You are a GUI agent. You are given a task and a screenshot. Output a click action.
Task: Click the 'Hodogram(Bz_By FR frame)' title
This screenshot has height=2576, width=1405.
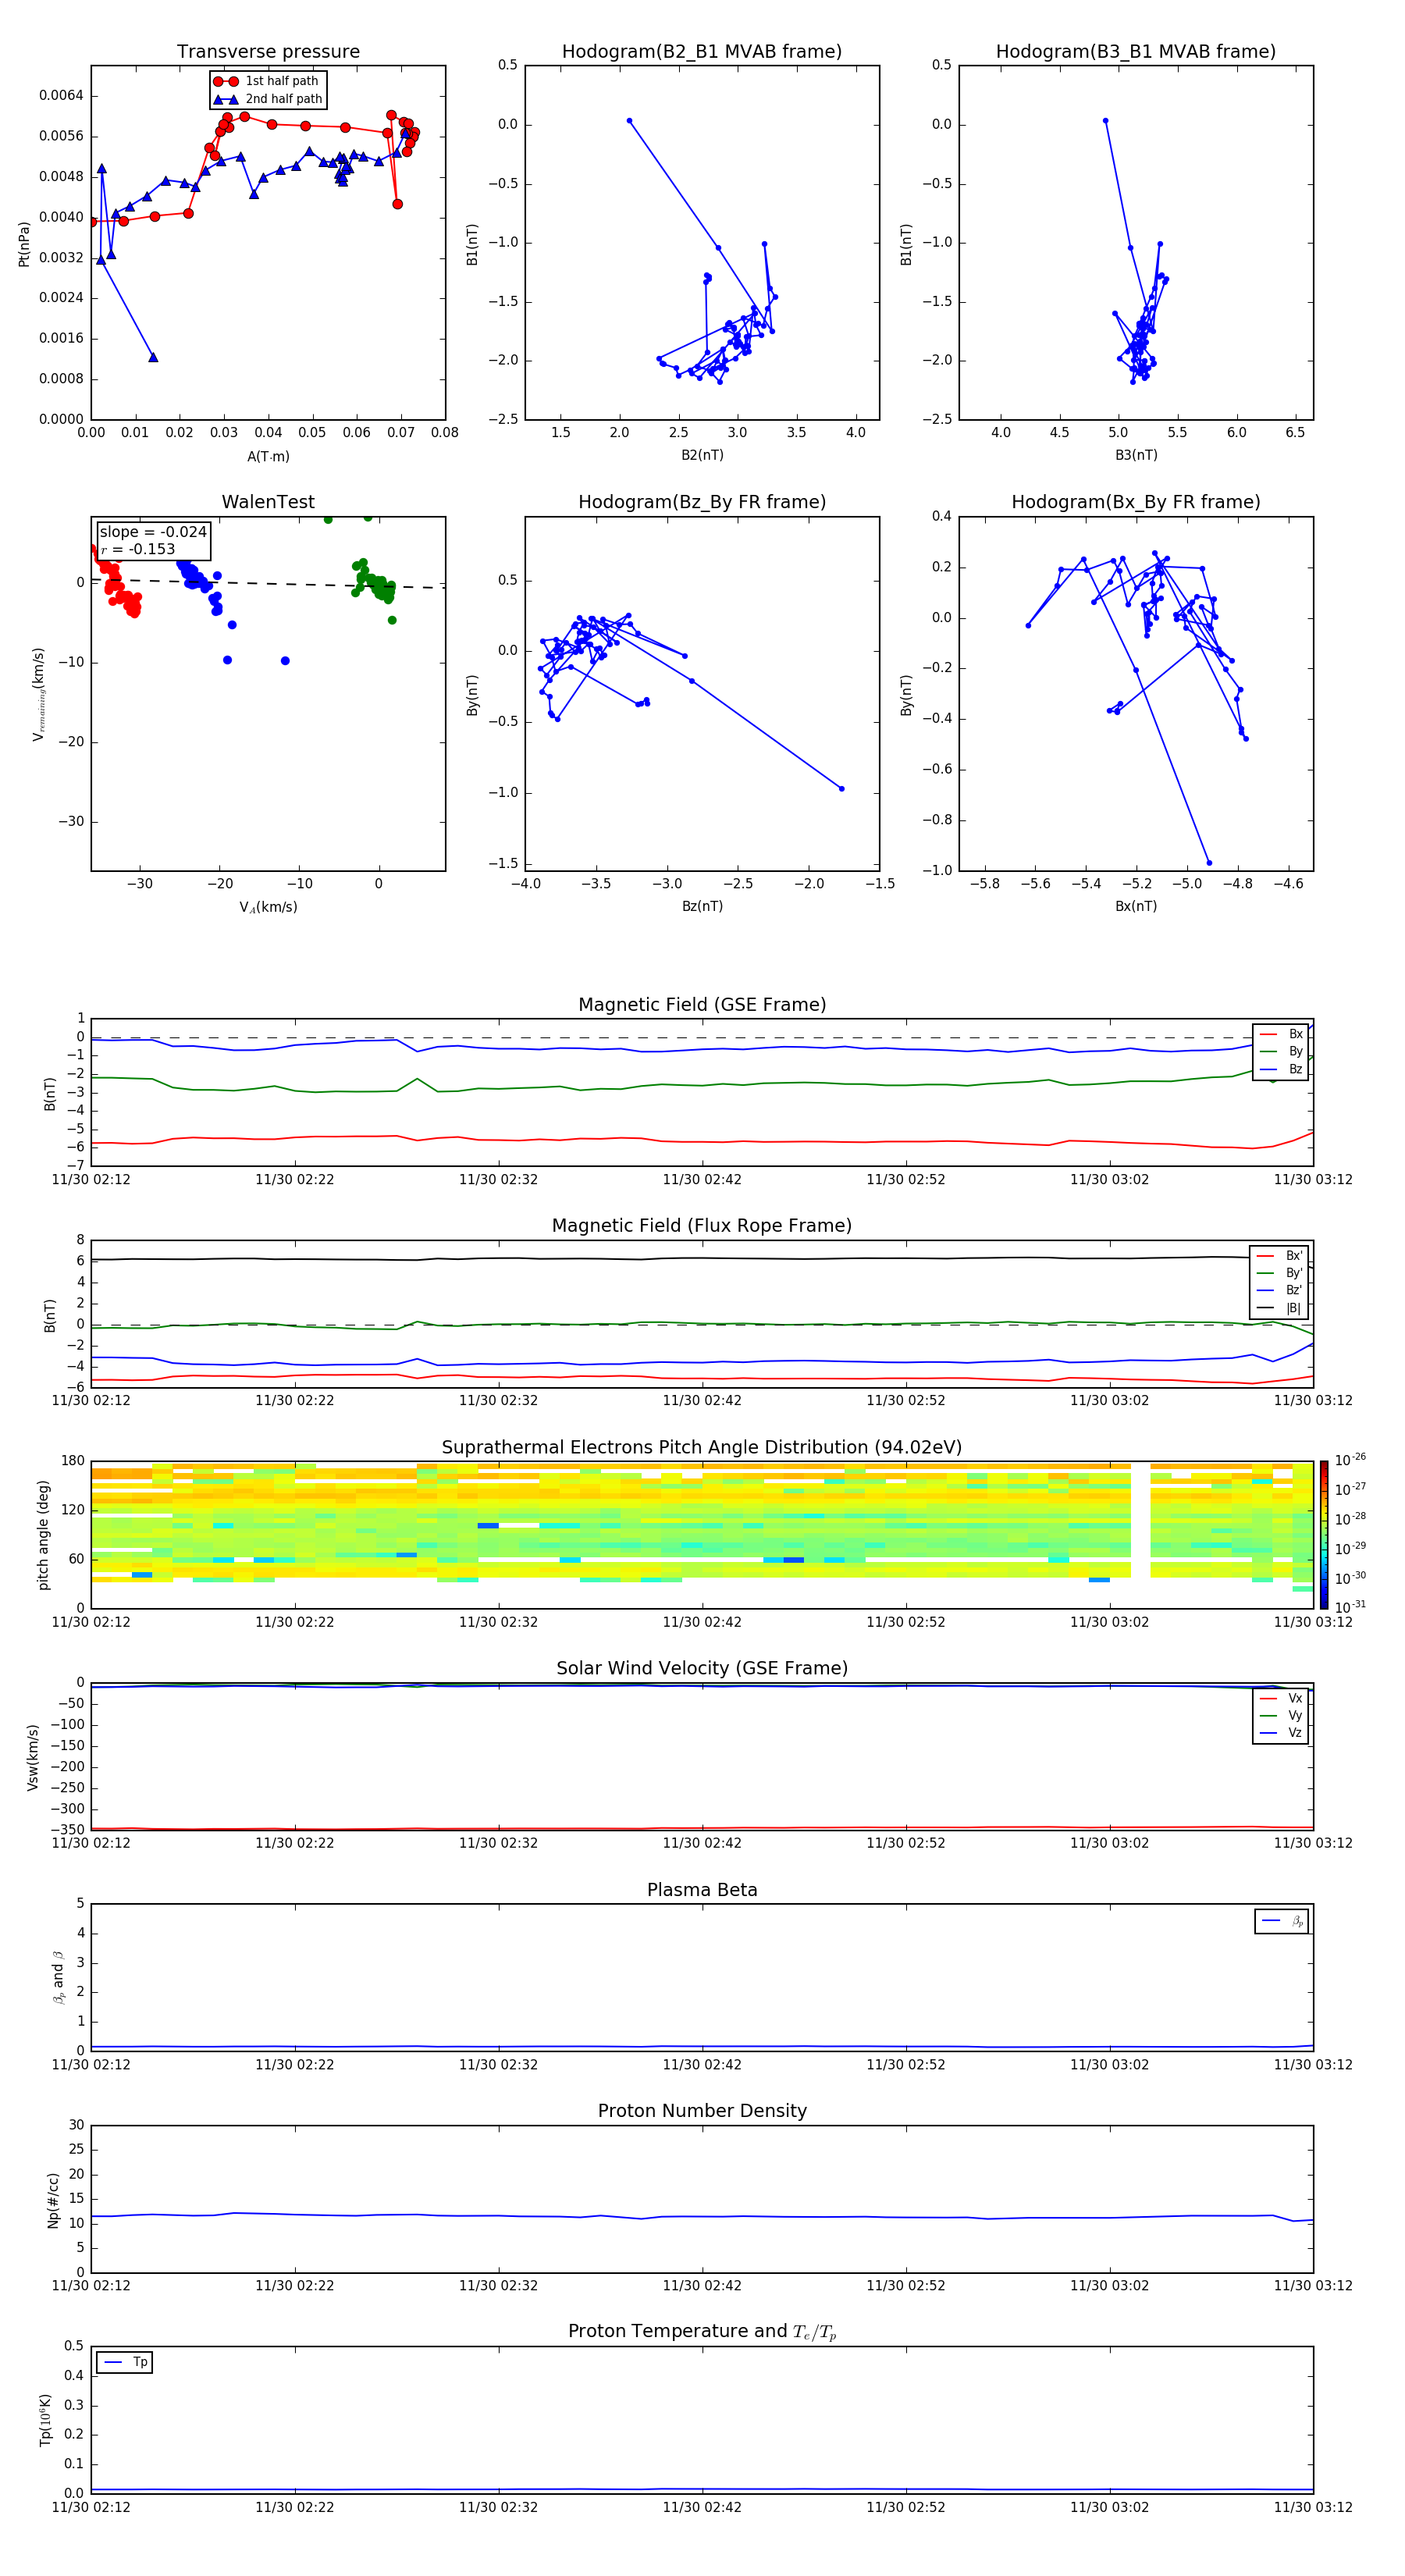[x=702, y=502]
